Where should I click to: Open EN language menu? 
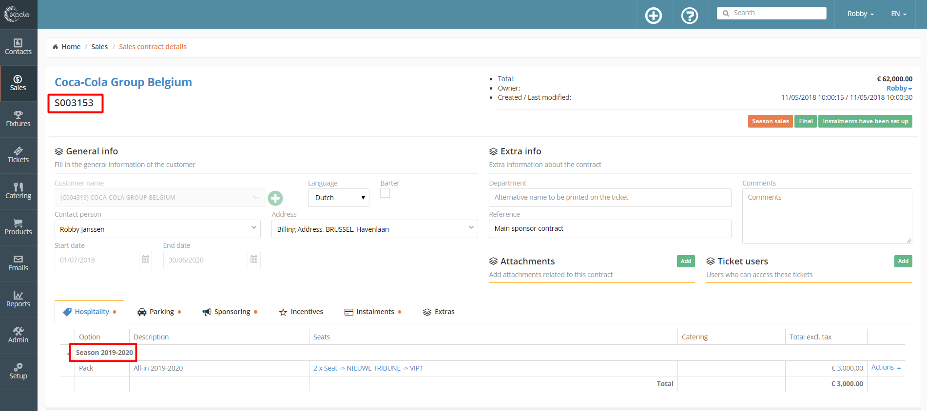point(899,14)
